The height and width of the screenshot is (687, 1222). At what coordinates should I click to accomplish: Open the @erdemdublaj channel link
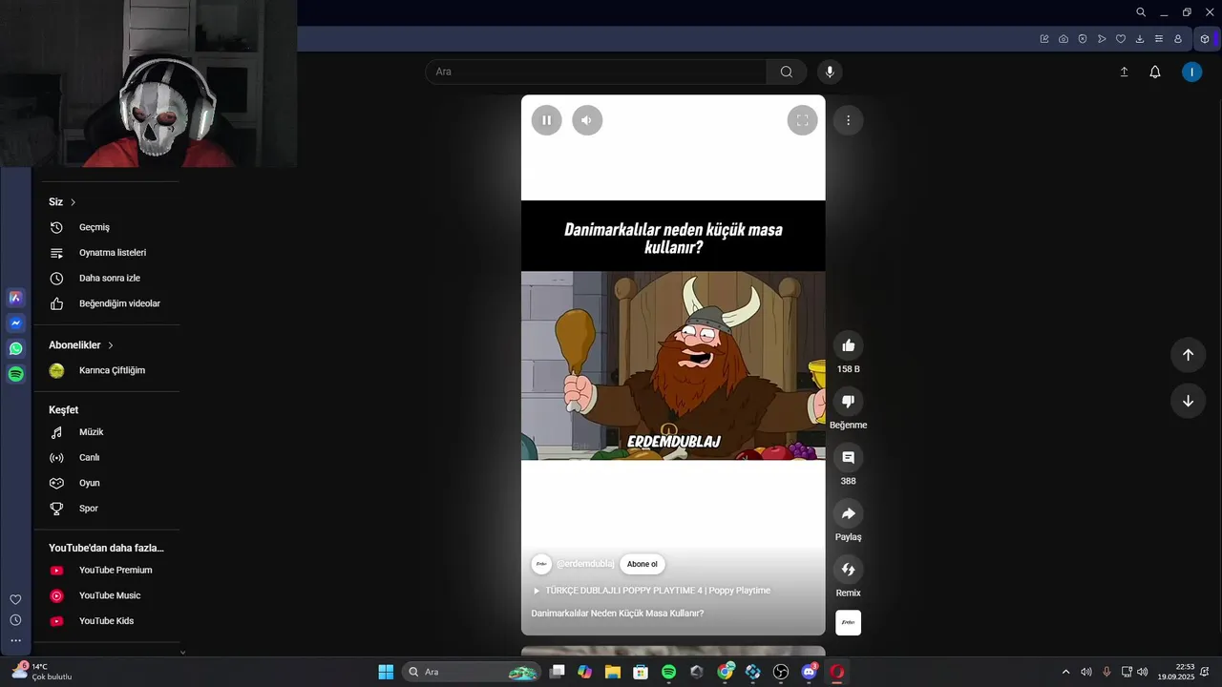pyautogui.click(x=585, y=564)
